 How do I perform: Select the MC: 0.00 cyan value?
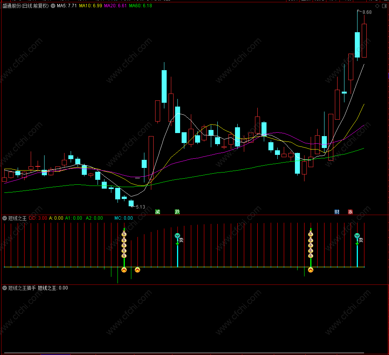coord(124,218)
